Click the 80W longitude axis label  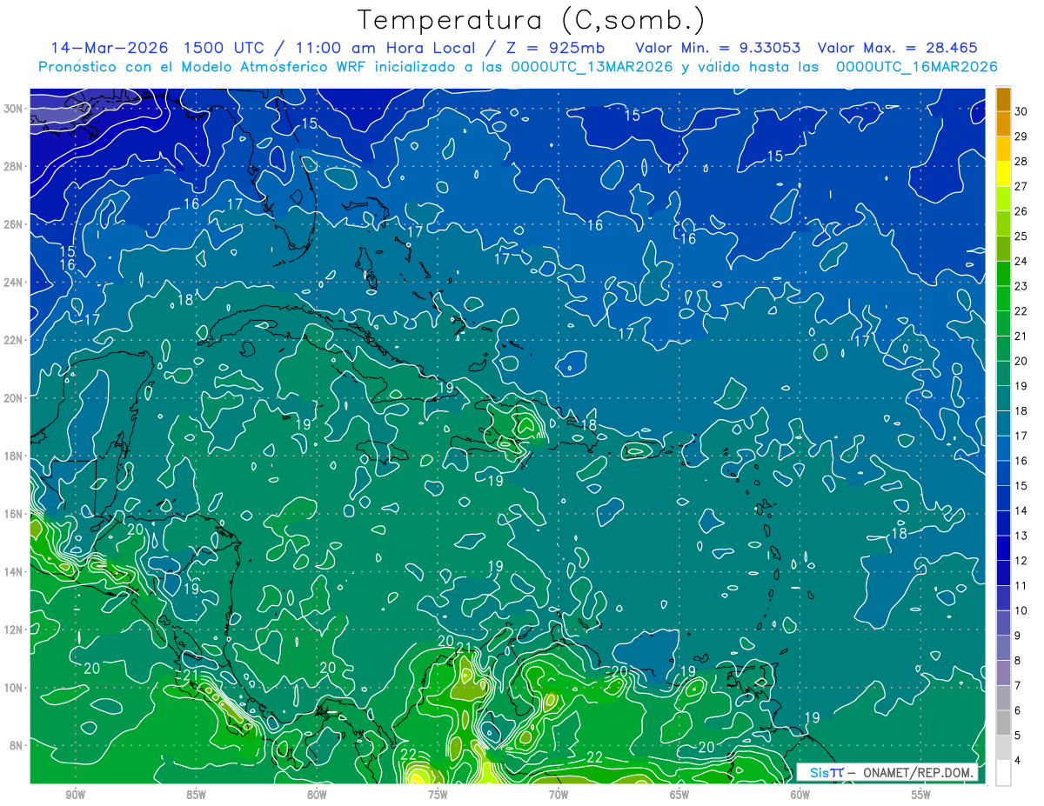click(x=317, y=795)
